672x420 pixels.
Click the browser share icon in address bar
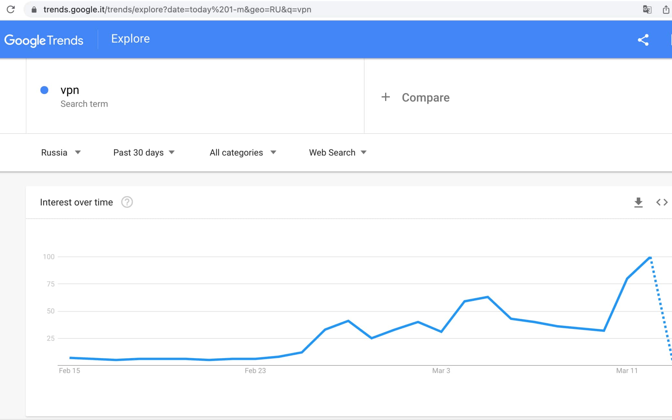click(666, 10)
